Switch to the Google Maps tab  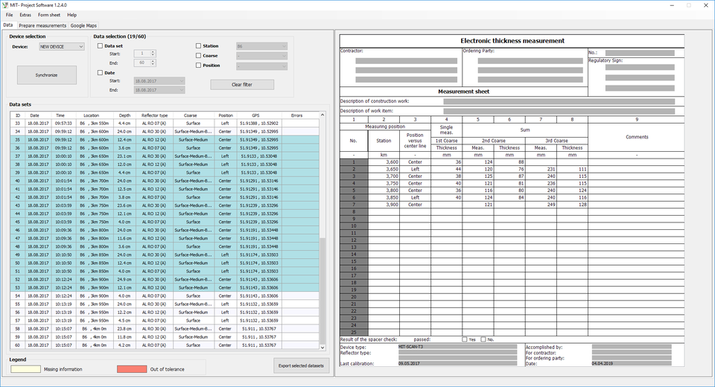[83, 25]
